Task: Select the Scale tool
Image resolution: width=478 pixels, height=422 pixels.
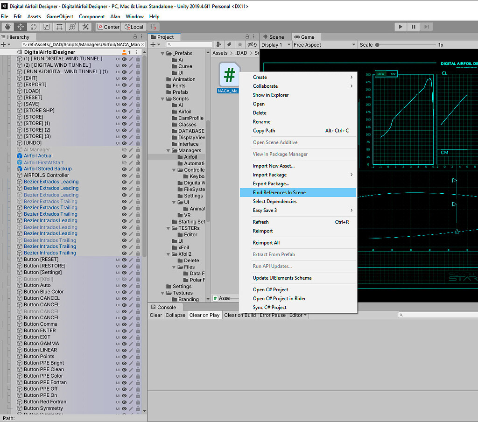Action: point(47,27)
